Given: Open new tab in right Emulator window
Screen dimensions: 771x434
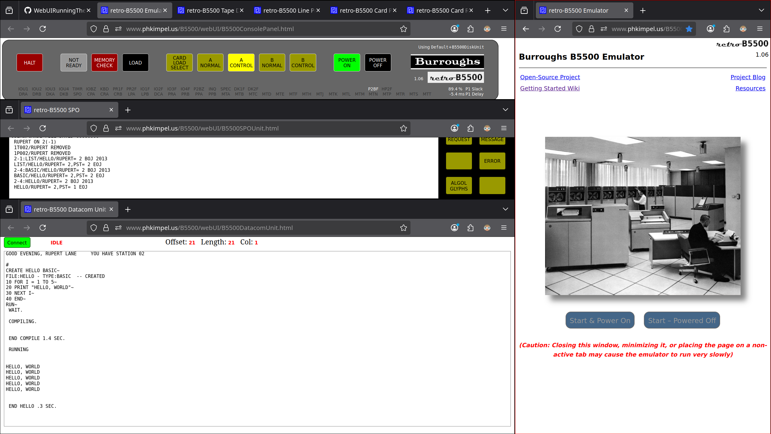Looking at the screenshot, I should 643,11.
